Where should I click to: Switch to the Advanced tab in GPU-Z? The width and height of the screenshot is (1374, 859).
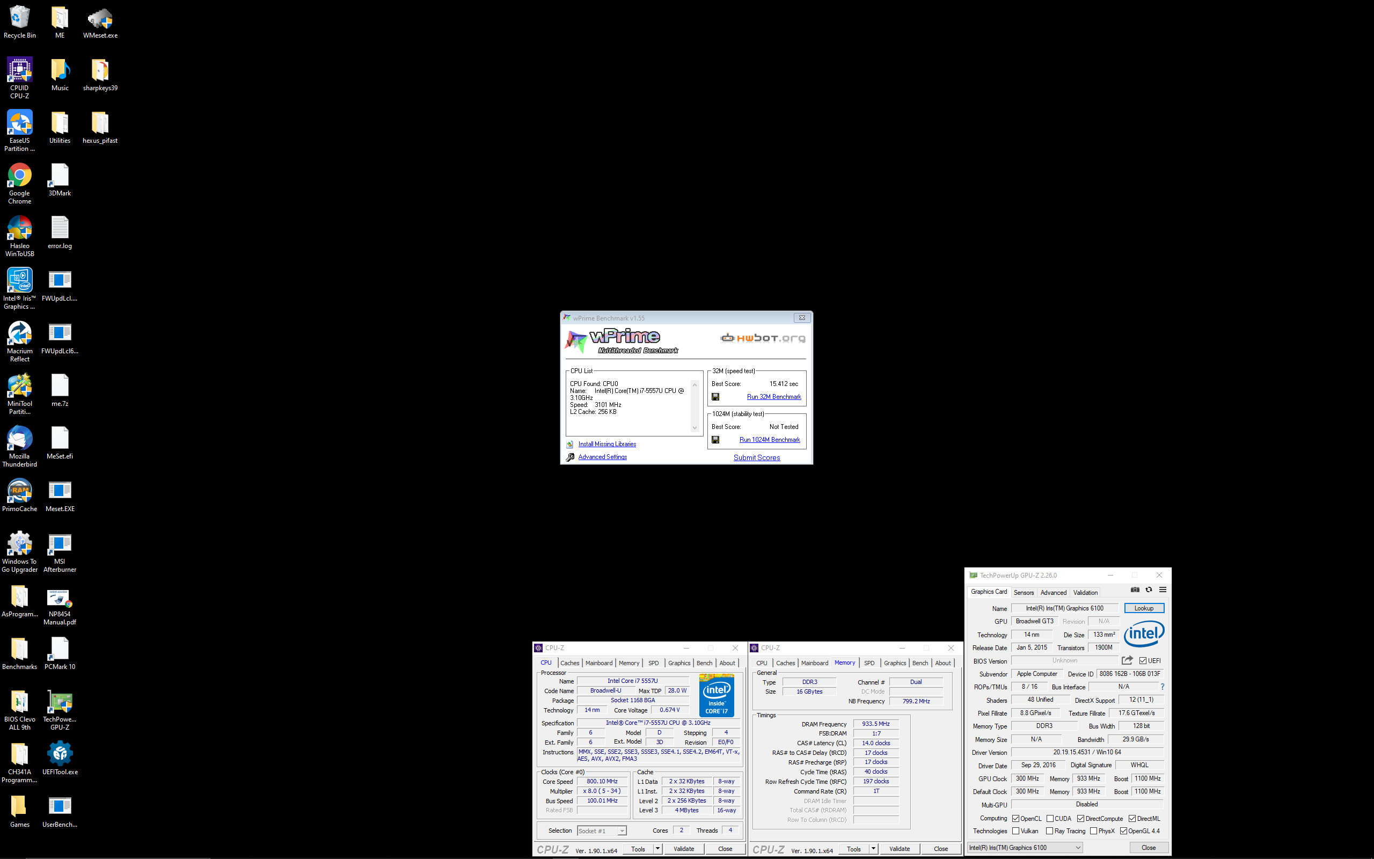(x=1053, y=593)
